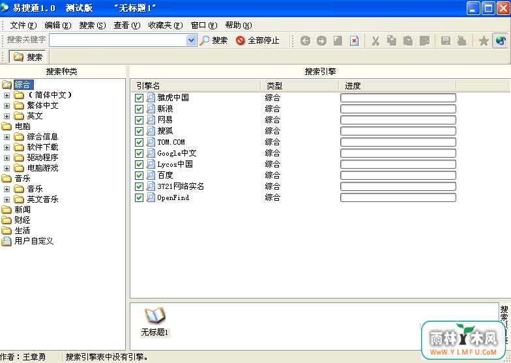
Task: Open the search keyword dropdown arrow
Action: 192,40
